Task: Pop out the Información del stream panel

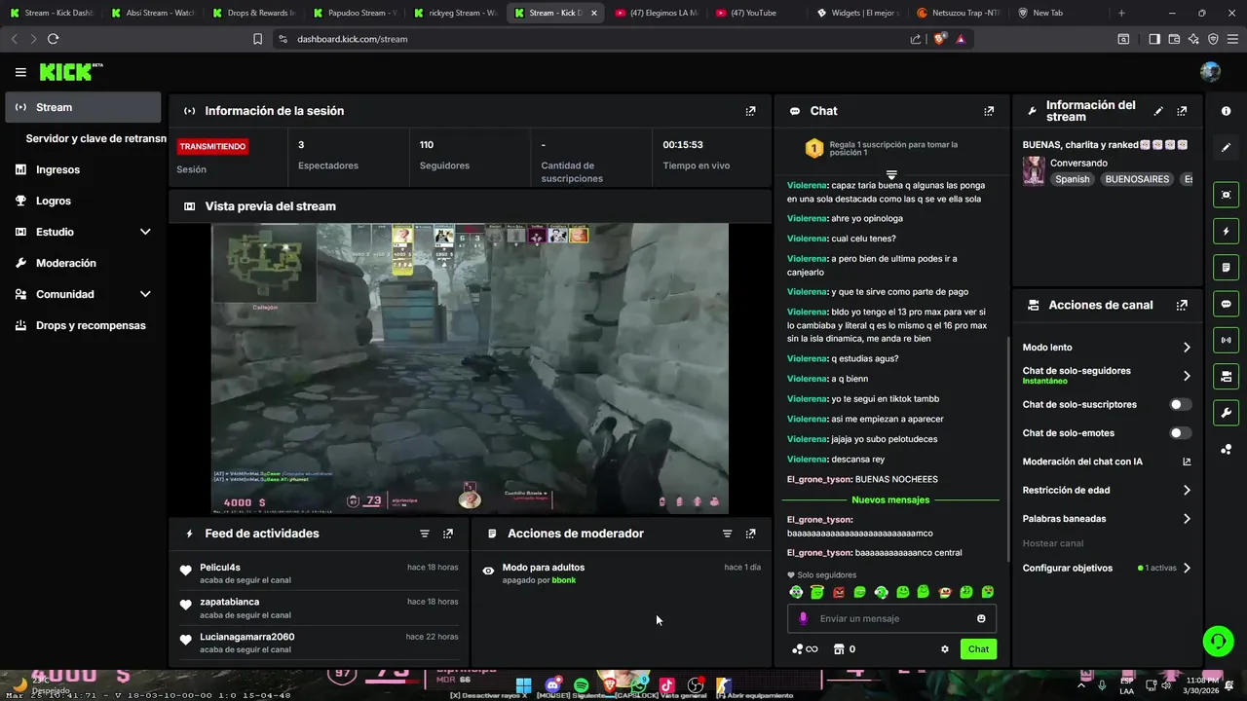Action: (1182, 111)
